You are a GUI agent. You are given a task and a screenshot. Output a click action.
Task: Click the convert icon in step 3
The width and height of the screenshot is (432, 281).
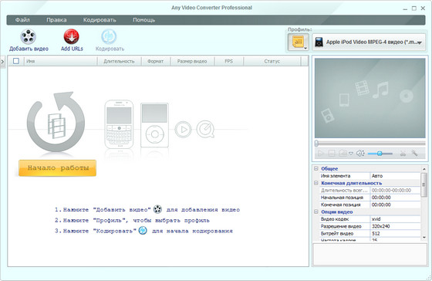pyautogui.click(x=143, y=230)
